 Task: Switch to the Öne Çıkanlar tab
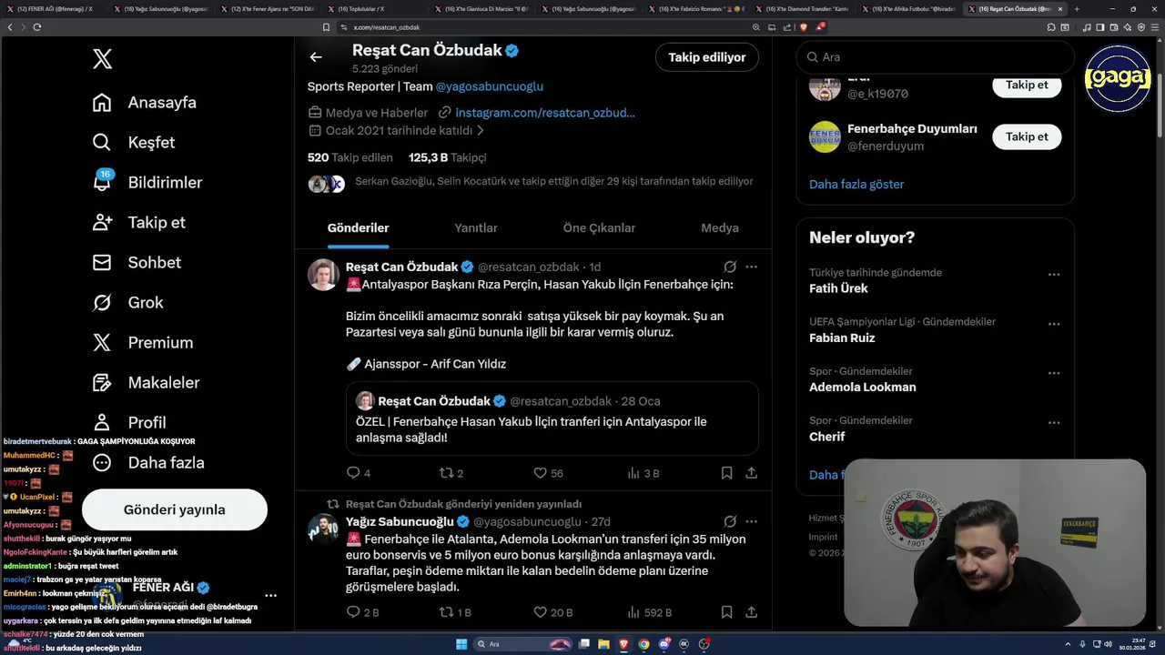(599, 228)
